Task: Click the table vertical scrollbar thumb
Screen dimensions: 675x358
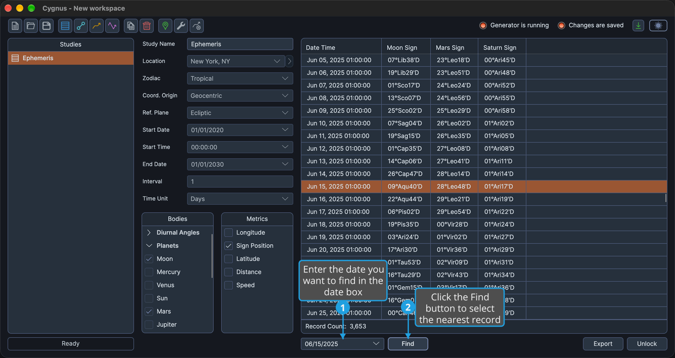Action: coord(665,198)
